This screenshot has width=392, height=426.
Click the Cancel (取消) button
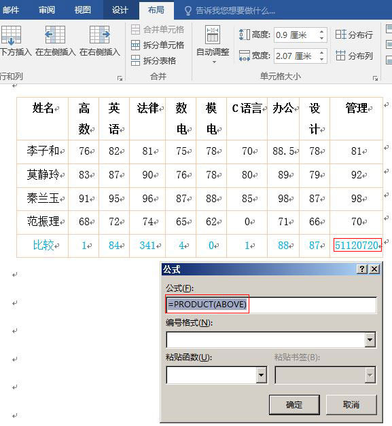tap(351, 405)
